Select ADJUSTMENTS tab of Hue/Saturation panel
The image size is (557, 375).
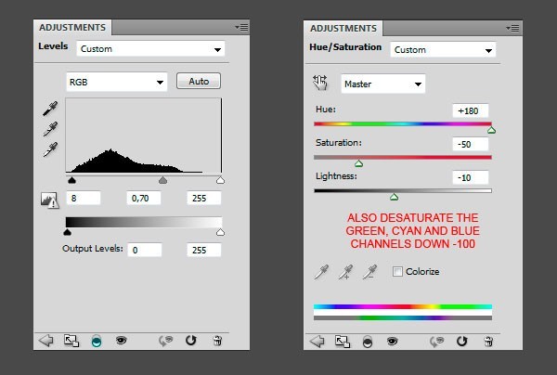coord(343,28)
